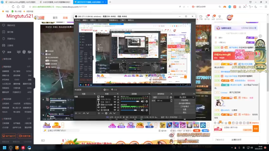Open the Tools(T) menu in OBS
269x151 pixels.
coord(123,20)
